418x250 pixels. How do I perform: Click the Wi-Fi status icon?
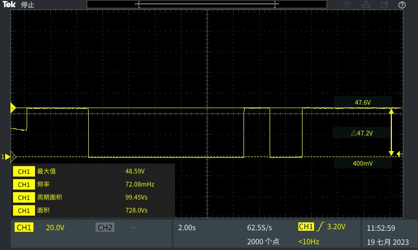pos(346,5)
